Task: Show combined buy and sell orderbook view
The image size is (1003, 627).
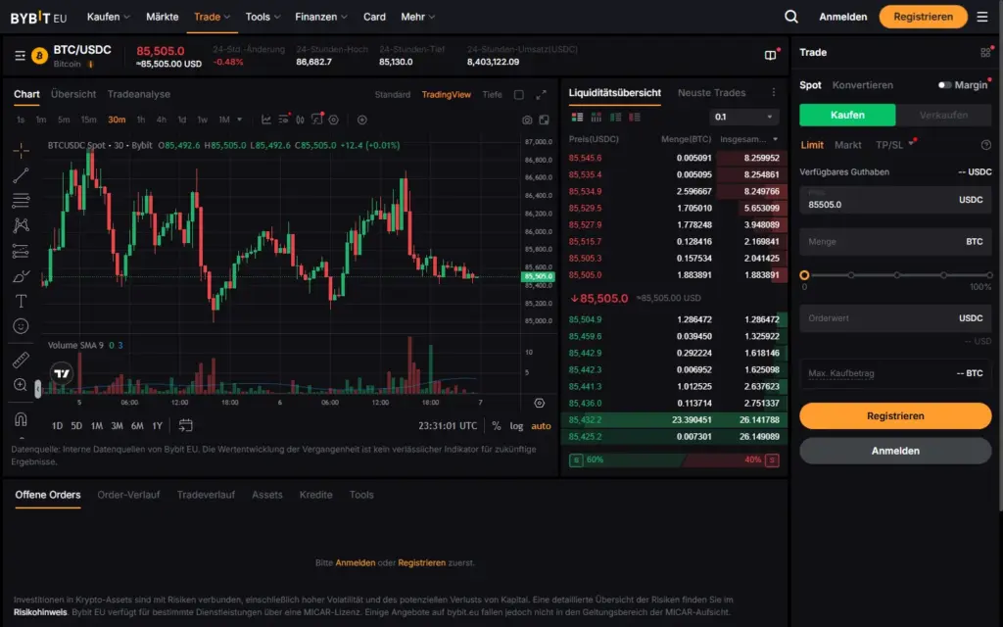Action: tap(577, 118)
